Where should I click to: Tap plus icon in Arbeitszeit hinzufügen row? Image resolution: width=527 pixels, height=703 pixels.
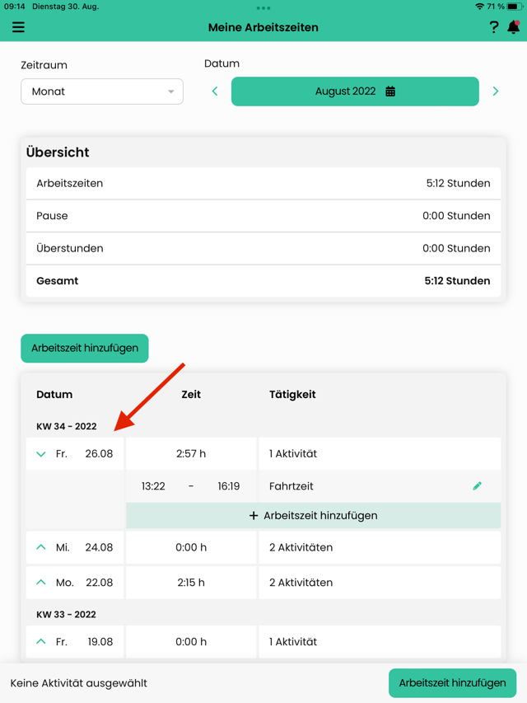(254, 516)
